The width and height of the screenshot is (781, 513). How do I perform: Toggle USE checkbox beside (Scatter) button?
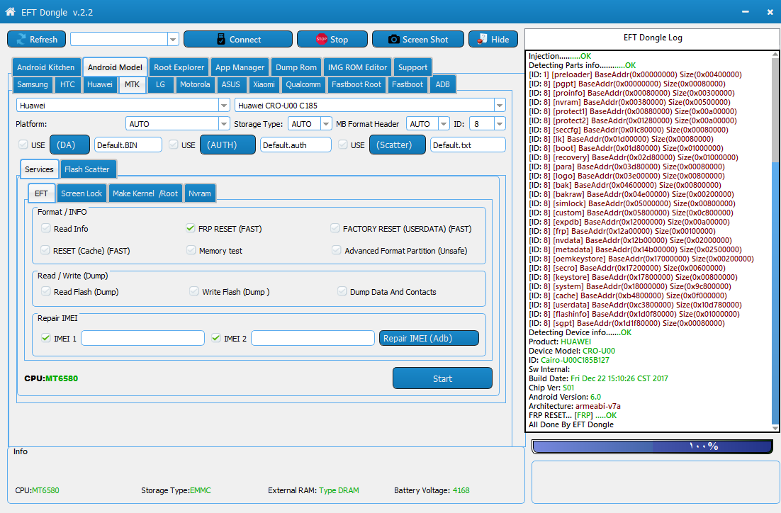point(343,145)
